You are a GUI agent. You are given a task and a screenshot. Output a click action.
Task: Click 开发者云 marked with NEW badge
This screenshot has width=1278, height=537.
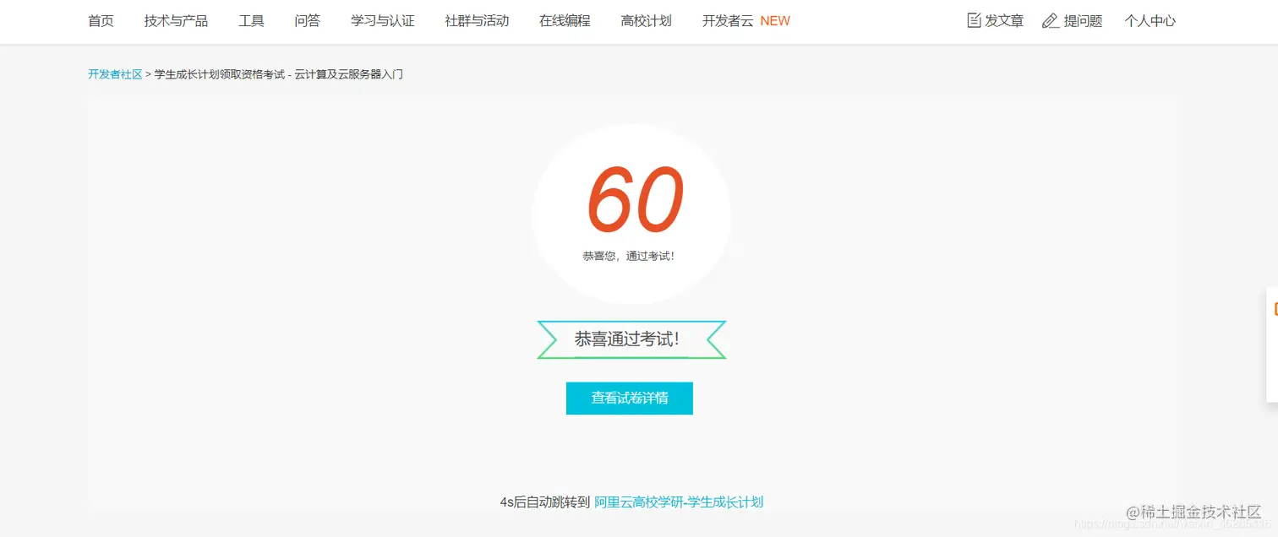727,21
